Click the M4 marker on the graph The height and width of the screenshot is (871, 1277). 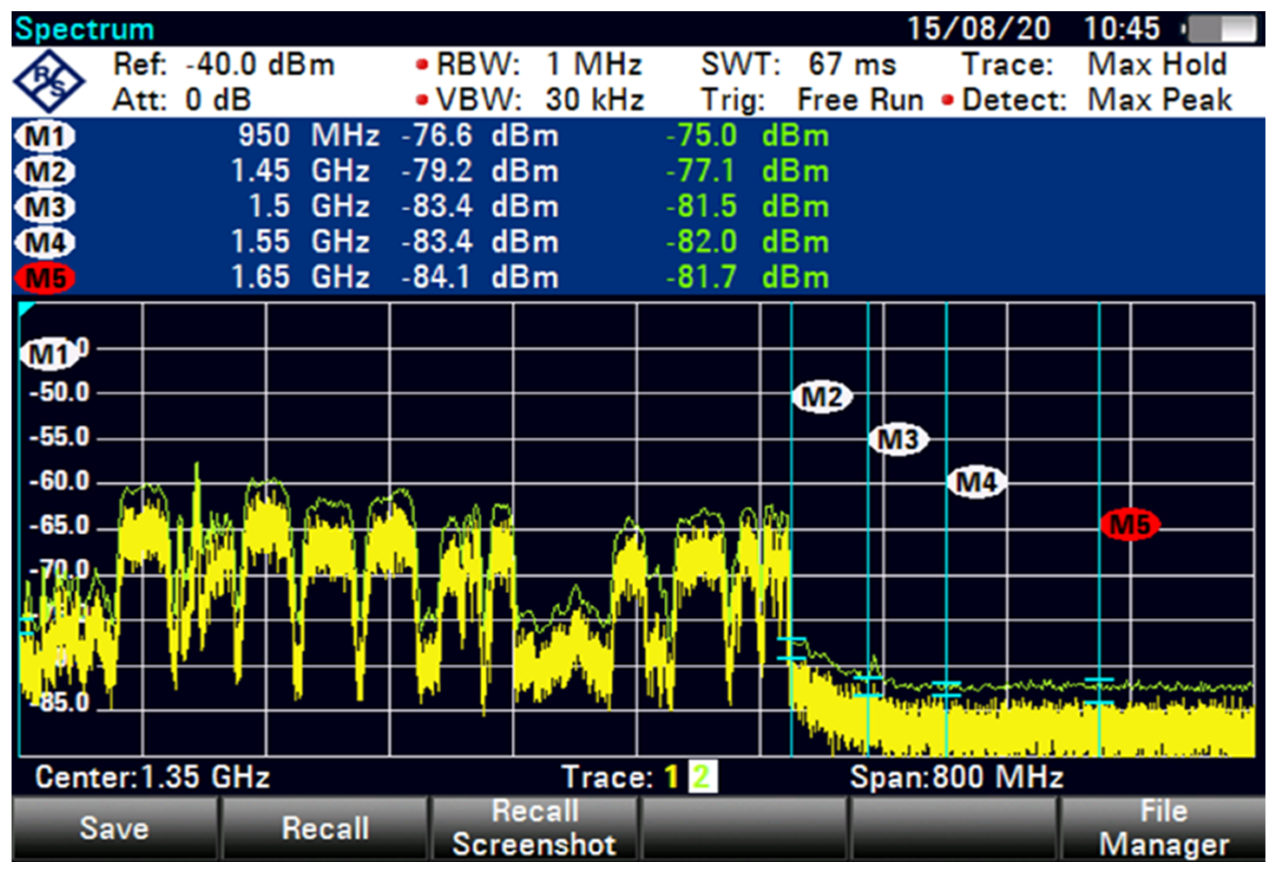(x=977, y=482)
